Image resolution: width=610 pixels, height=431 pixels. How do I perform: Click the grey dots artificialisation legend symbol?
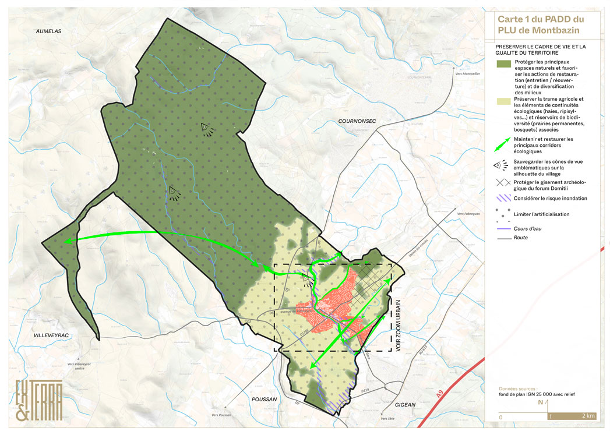click(x=502, y=214)
